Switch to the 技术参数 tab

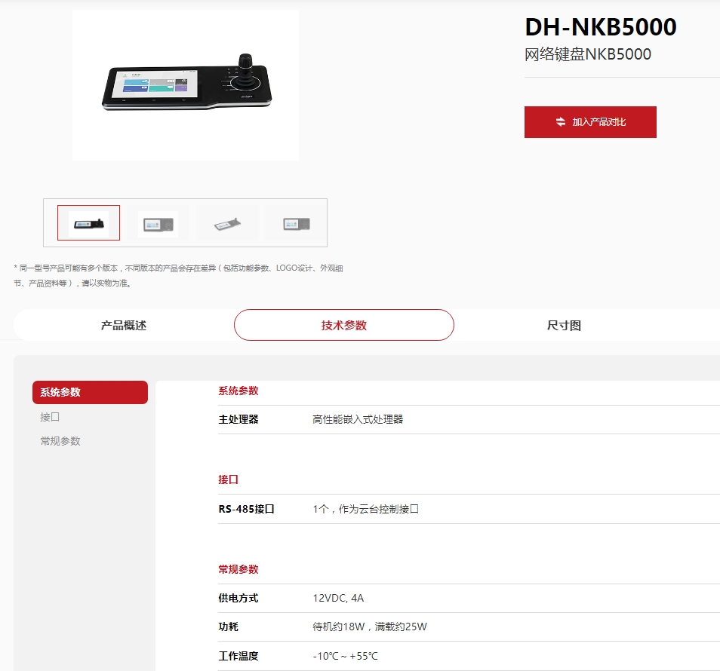coord(344,326)
